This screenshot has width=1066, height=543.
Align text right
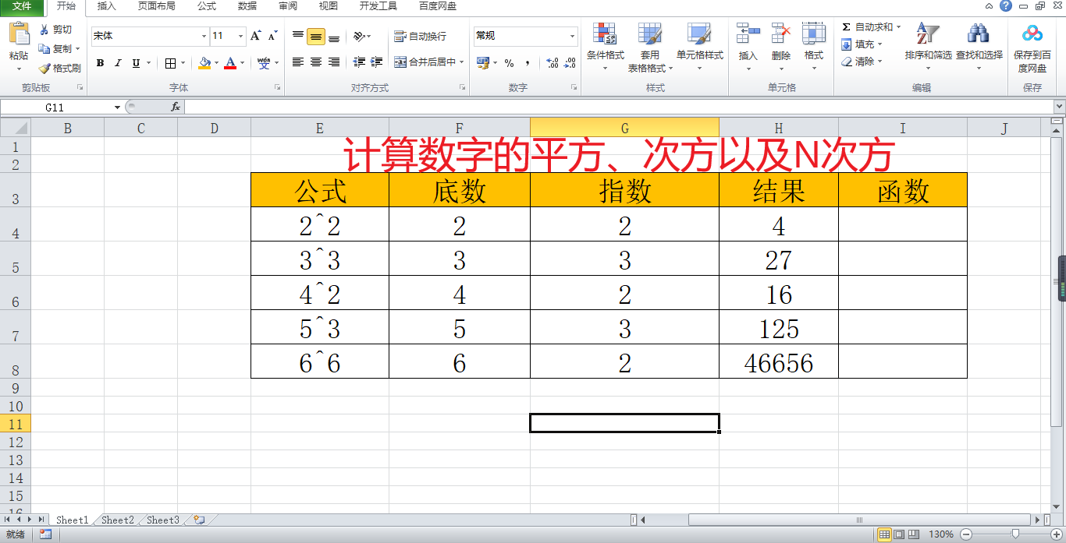(x=334, y=62)
